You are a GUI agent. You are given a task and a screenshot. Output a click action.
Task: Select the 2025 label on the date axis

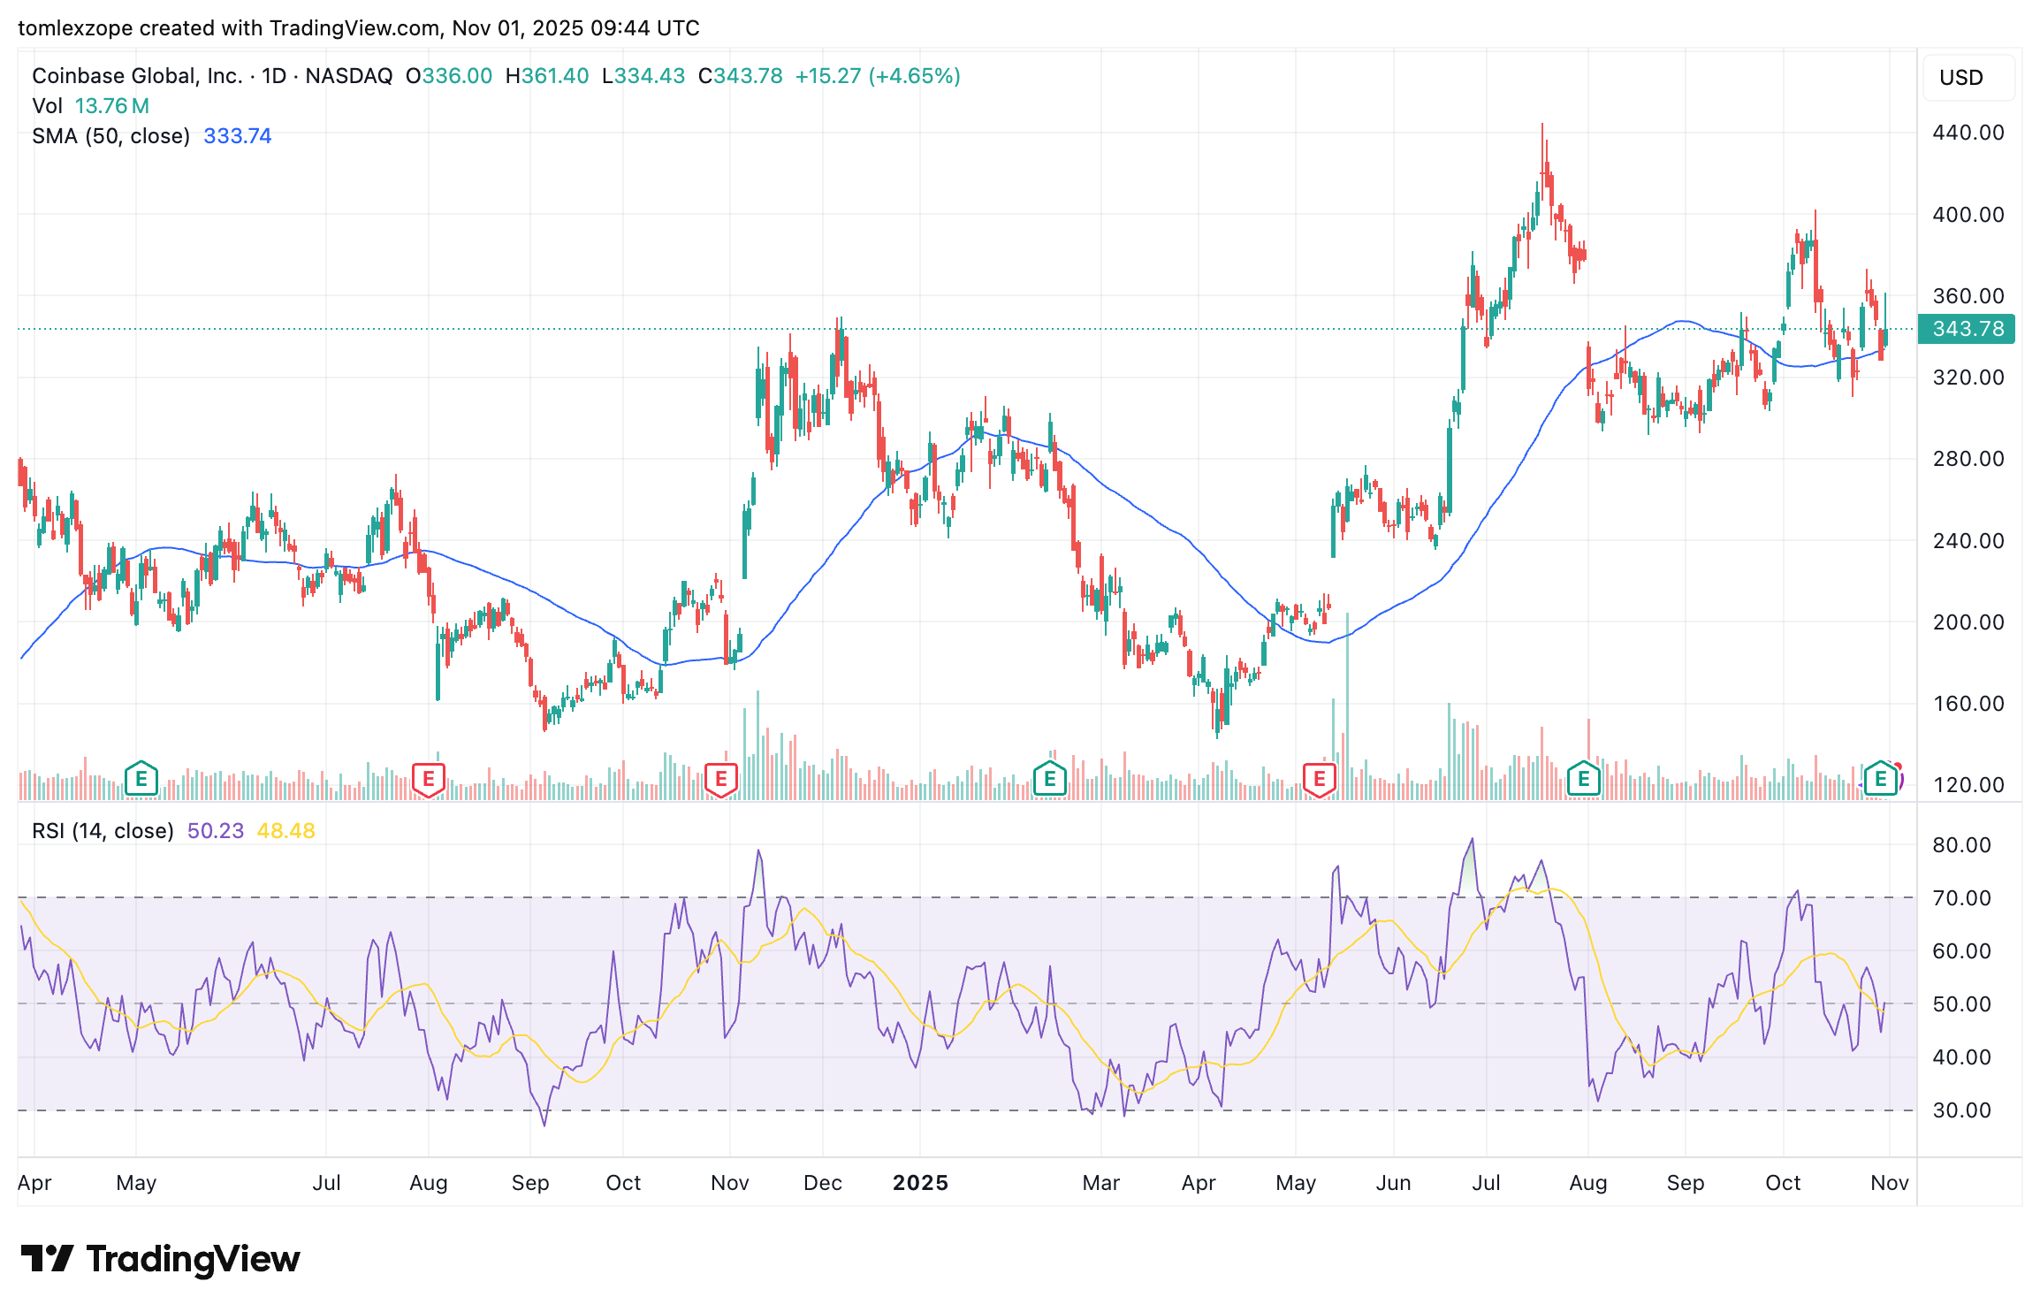(920, 1182)
